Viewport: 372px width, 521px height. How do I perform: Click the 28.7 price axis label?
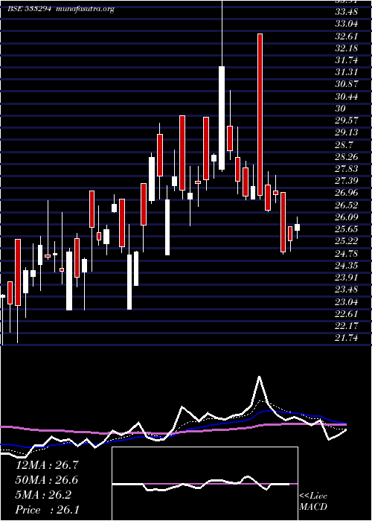(x=344, y=145)
